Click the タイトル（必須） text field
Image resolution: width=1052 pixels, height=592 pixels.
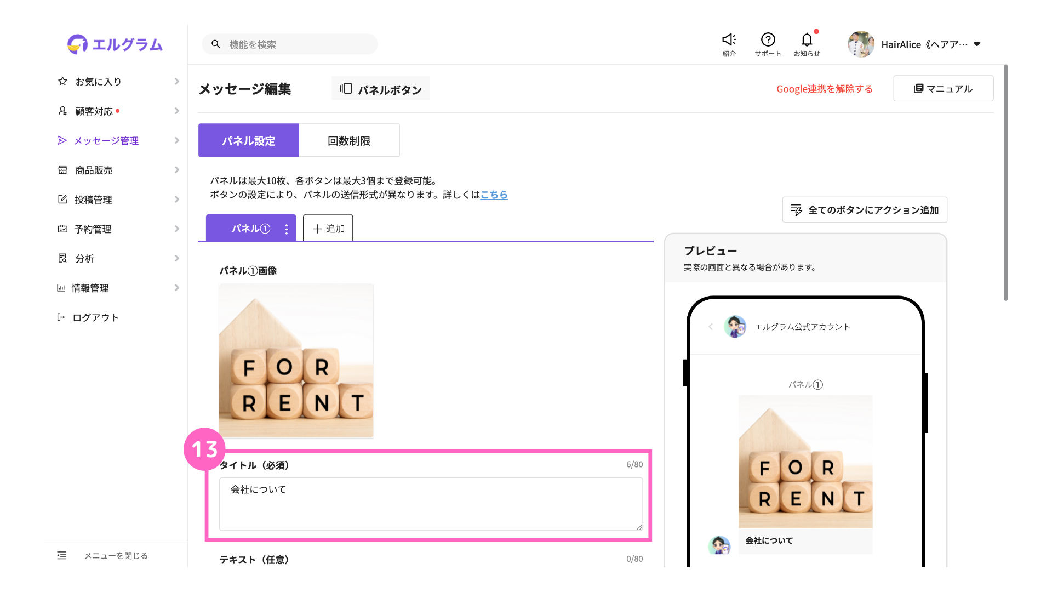(x=431, y=504)
